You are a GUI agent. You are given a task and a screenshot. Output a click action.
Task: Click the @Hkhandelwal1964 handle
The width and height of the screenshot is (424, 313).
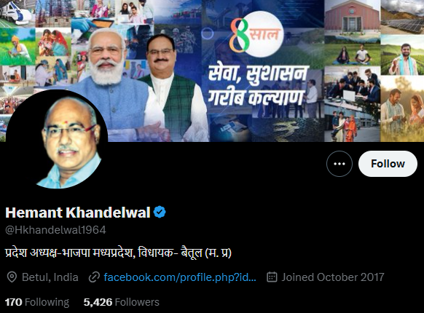point(55,230)
